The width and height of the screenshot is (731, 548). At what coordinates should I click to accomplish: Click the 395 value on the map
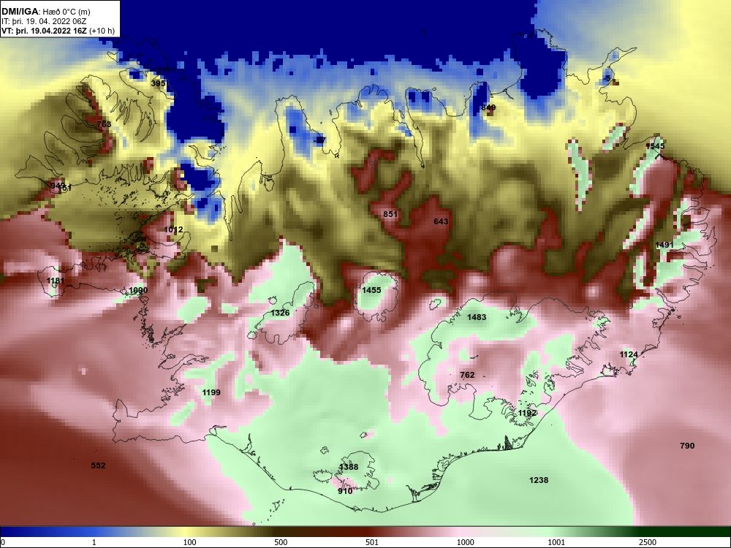(x=159, y=83)
